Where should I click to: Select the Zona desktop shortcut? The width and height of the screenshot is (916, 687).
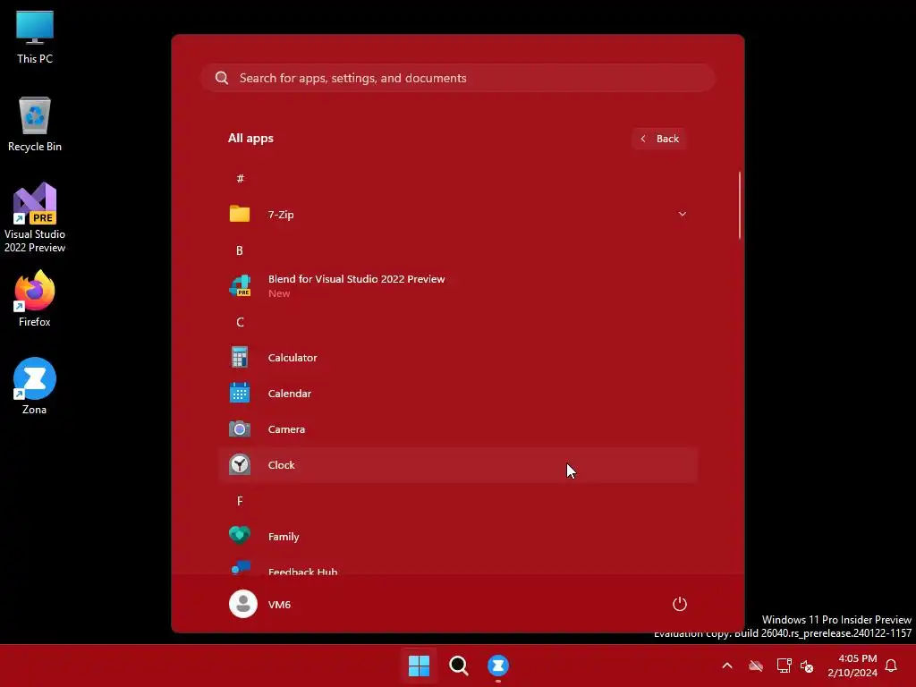click(x=35, y=386)
